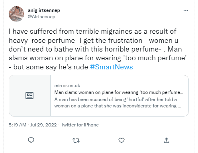Open the mirror.co.uk domain link
The image size is (198, 153).
coord(67,86)
